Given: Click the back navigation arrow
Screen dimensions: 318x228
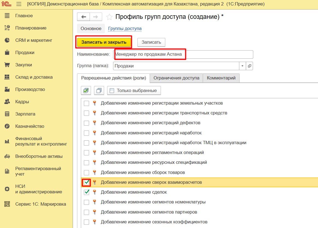Looking at the screenshot, I should (84, 17).
